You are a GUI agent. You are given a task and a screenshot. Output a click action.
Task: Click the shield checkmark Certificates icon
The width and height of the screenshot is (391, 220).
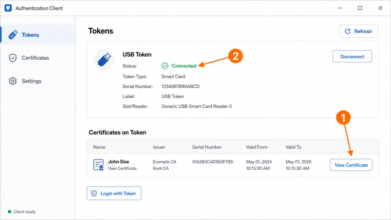click(x=13, y=58)
